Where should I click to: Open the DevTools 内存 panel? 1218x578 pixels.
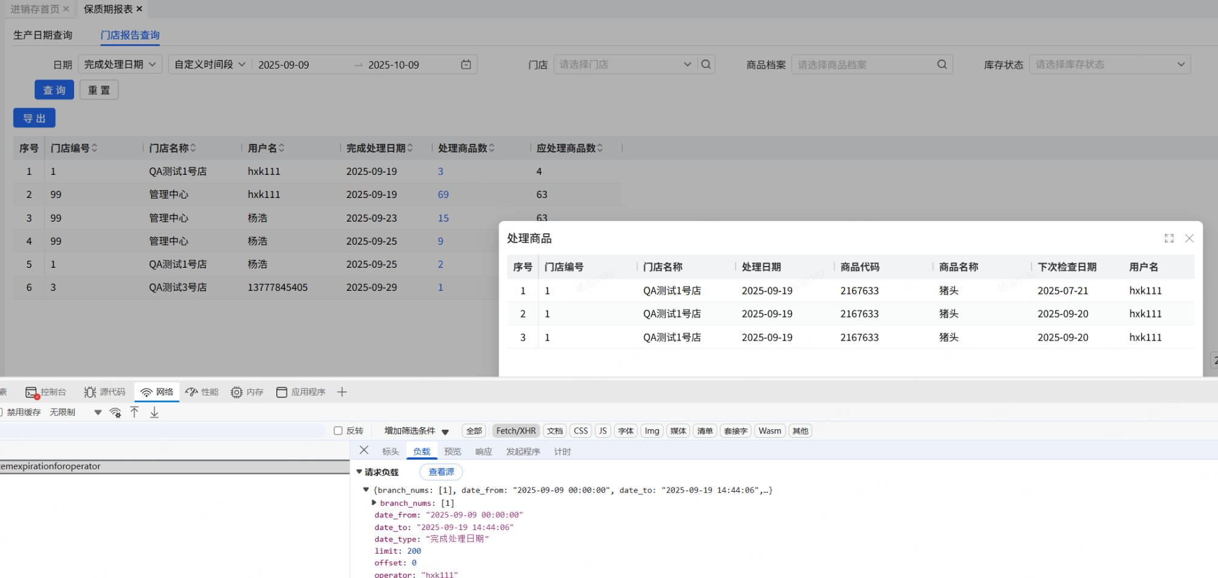click(247, 392)
